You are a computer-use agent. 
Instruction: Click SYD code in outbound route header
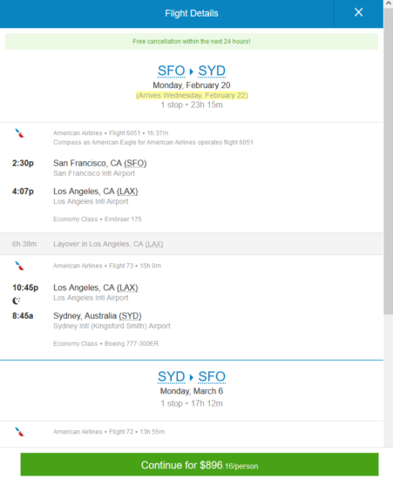212,71
